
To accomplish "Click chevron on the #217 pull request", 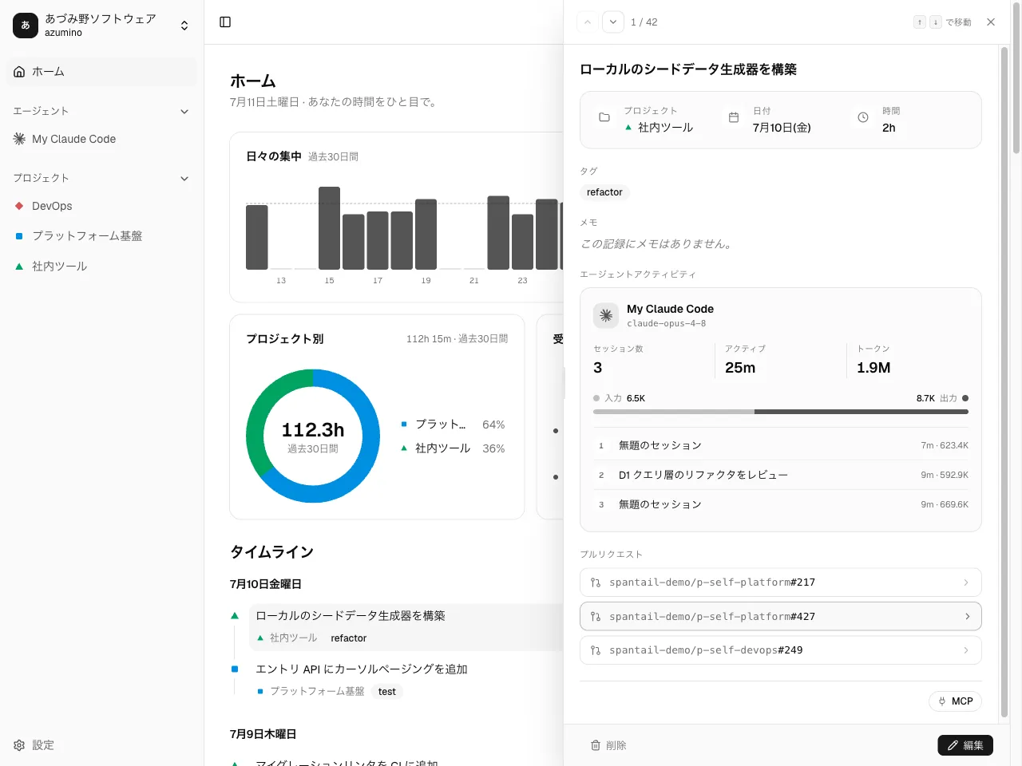I will tap(966, 582).
